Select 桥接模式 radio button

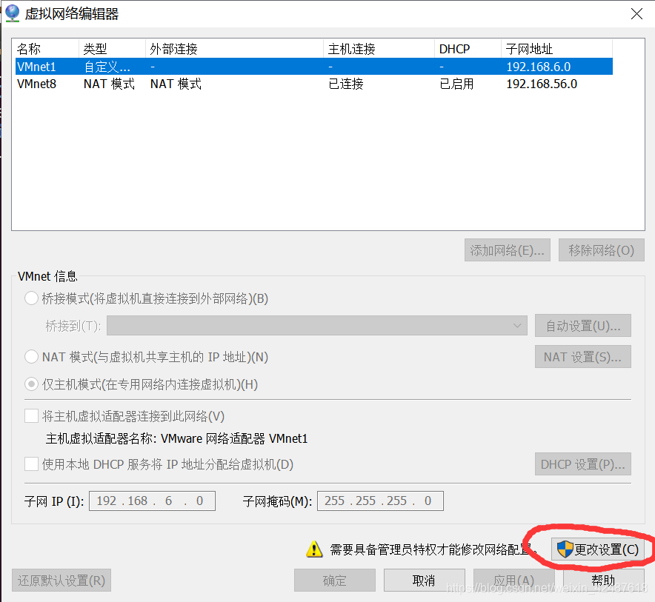(x=32, y=298)
